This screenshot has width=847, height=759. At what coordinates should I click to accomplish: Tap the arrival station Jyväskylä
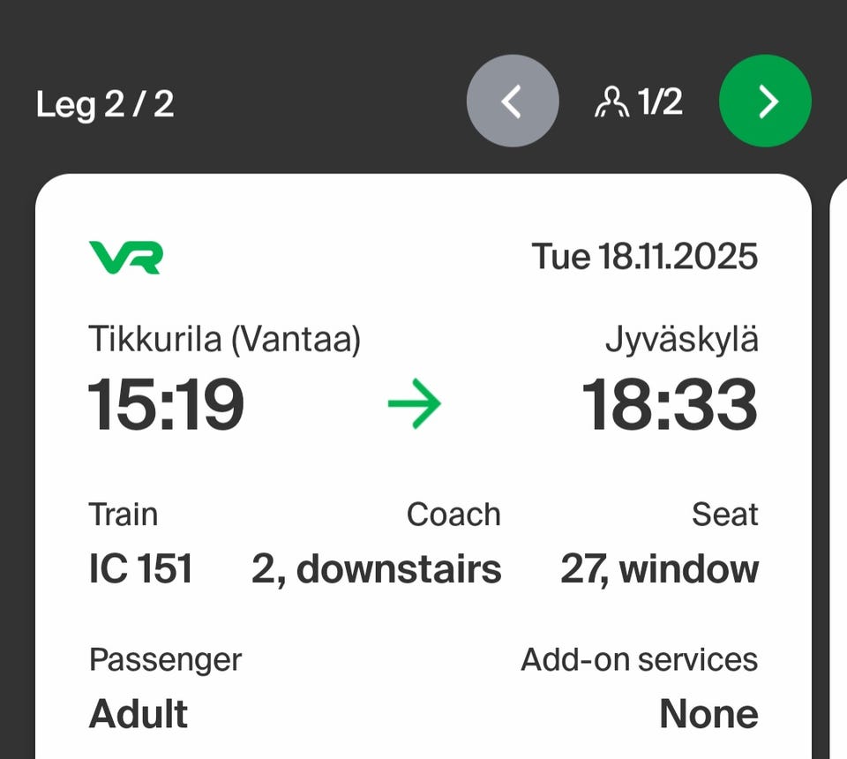pyautogui.click(x=681, y=341)
